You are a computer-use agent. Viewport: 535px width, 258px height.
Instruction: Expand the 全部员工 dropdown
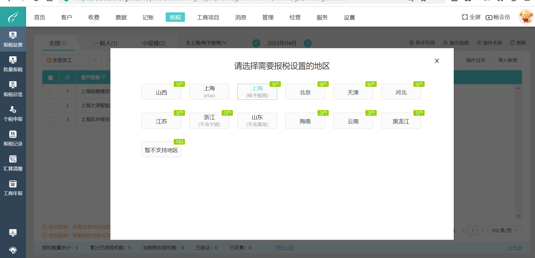click(95, 60)
